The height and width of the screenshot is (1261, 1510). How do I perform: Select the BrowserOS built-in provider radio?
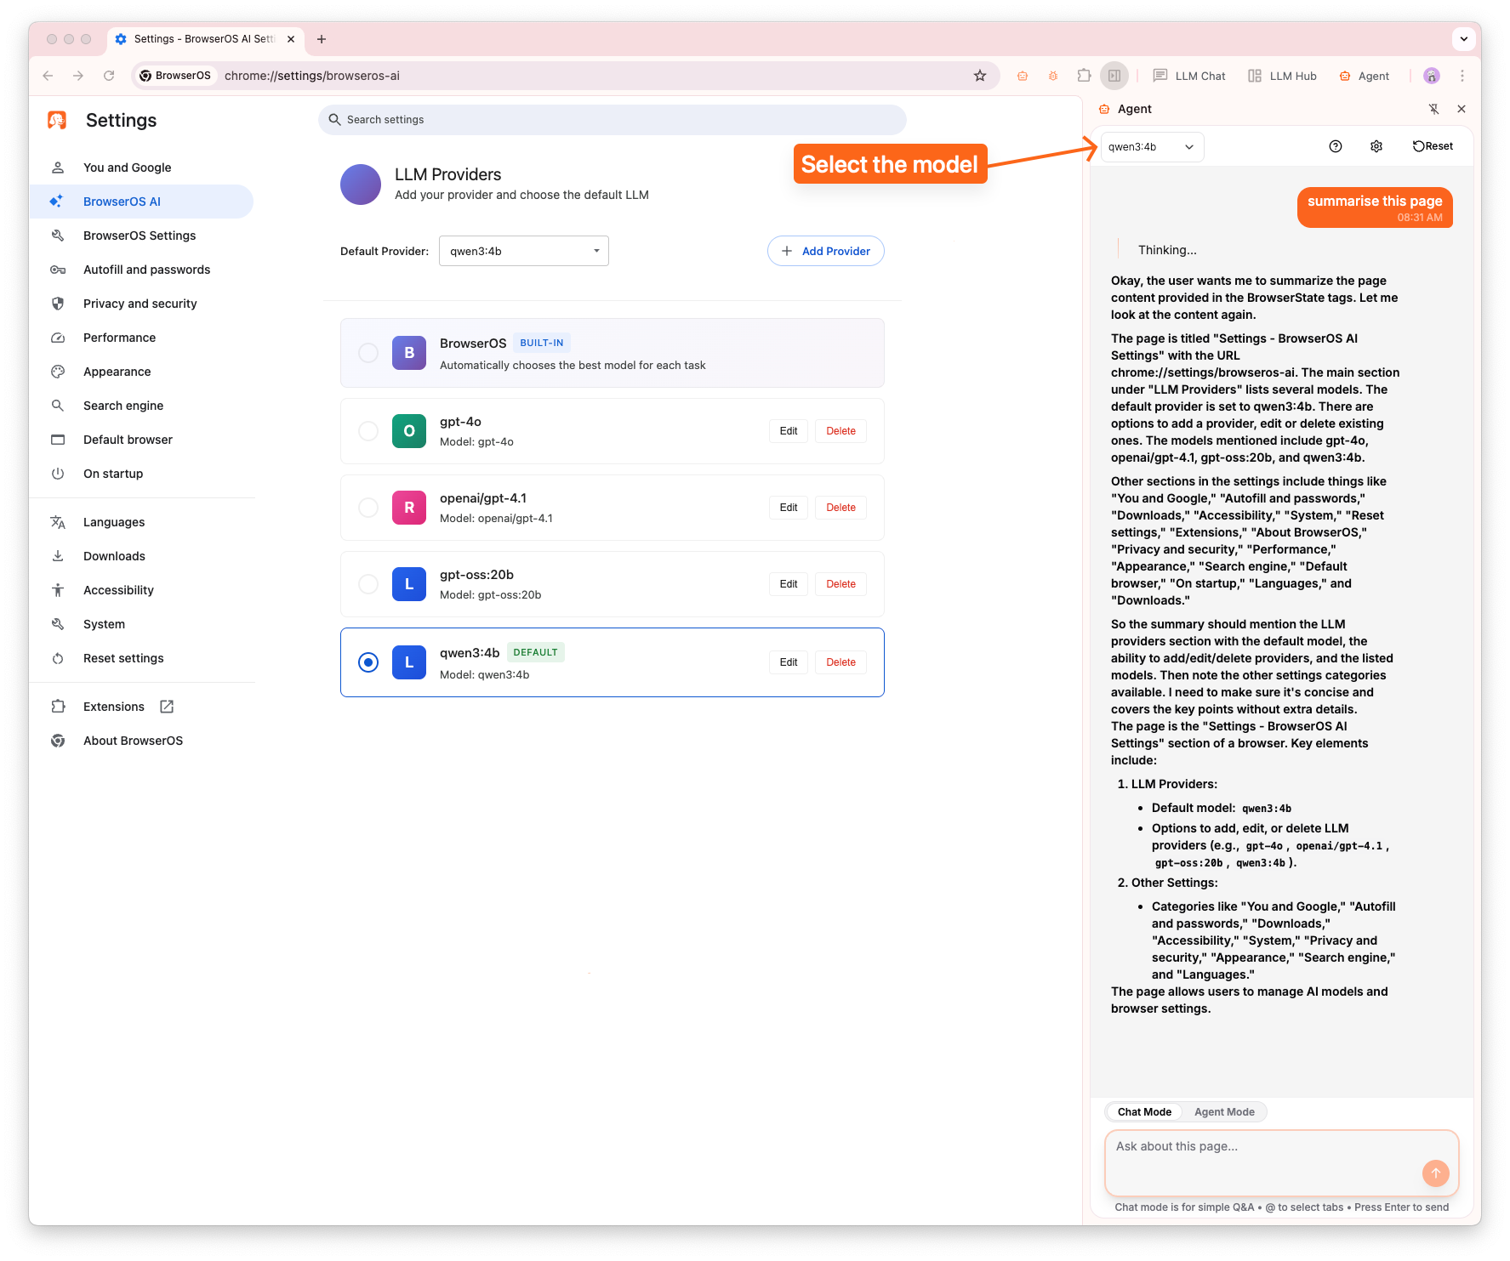pos(368,353)
